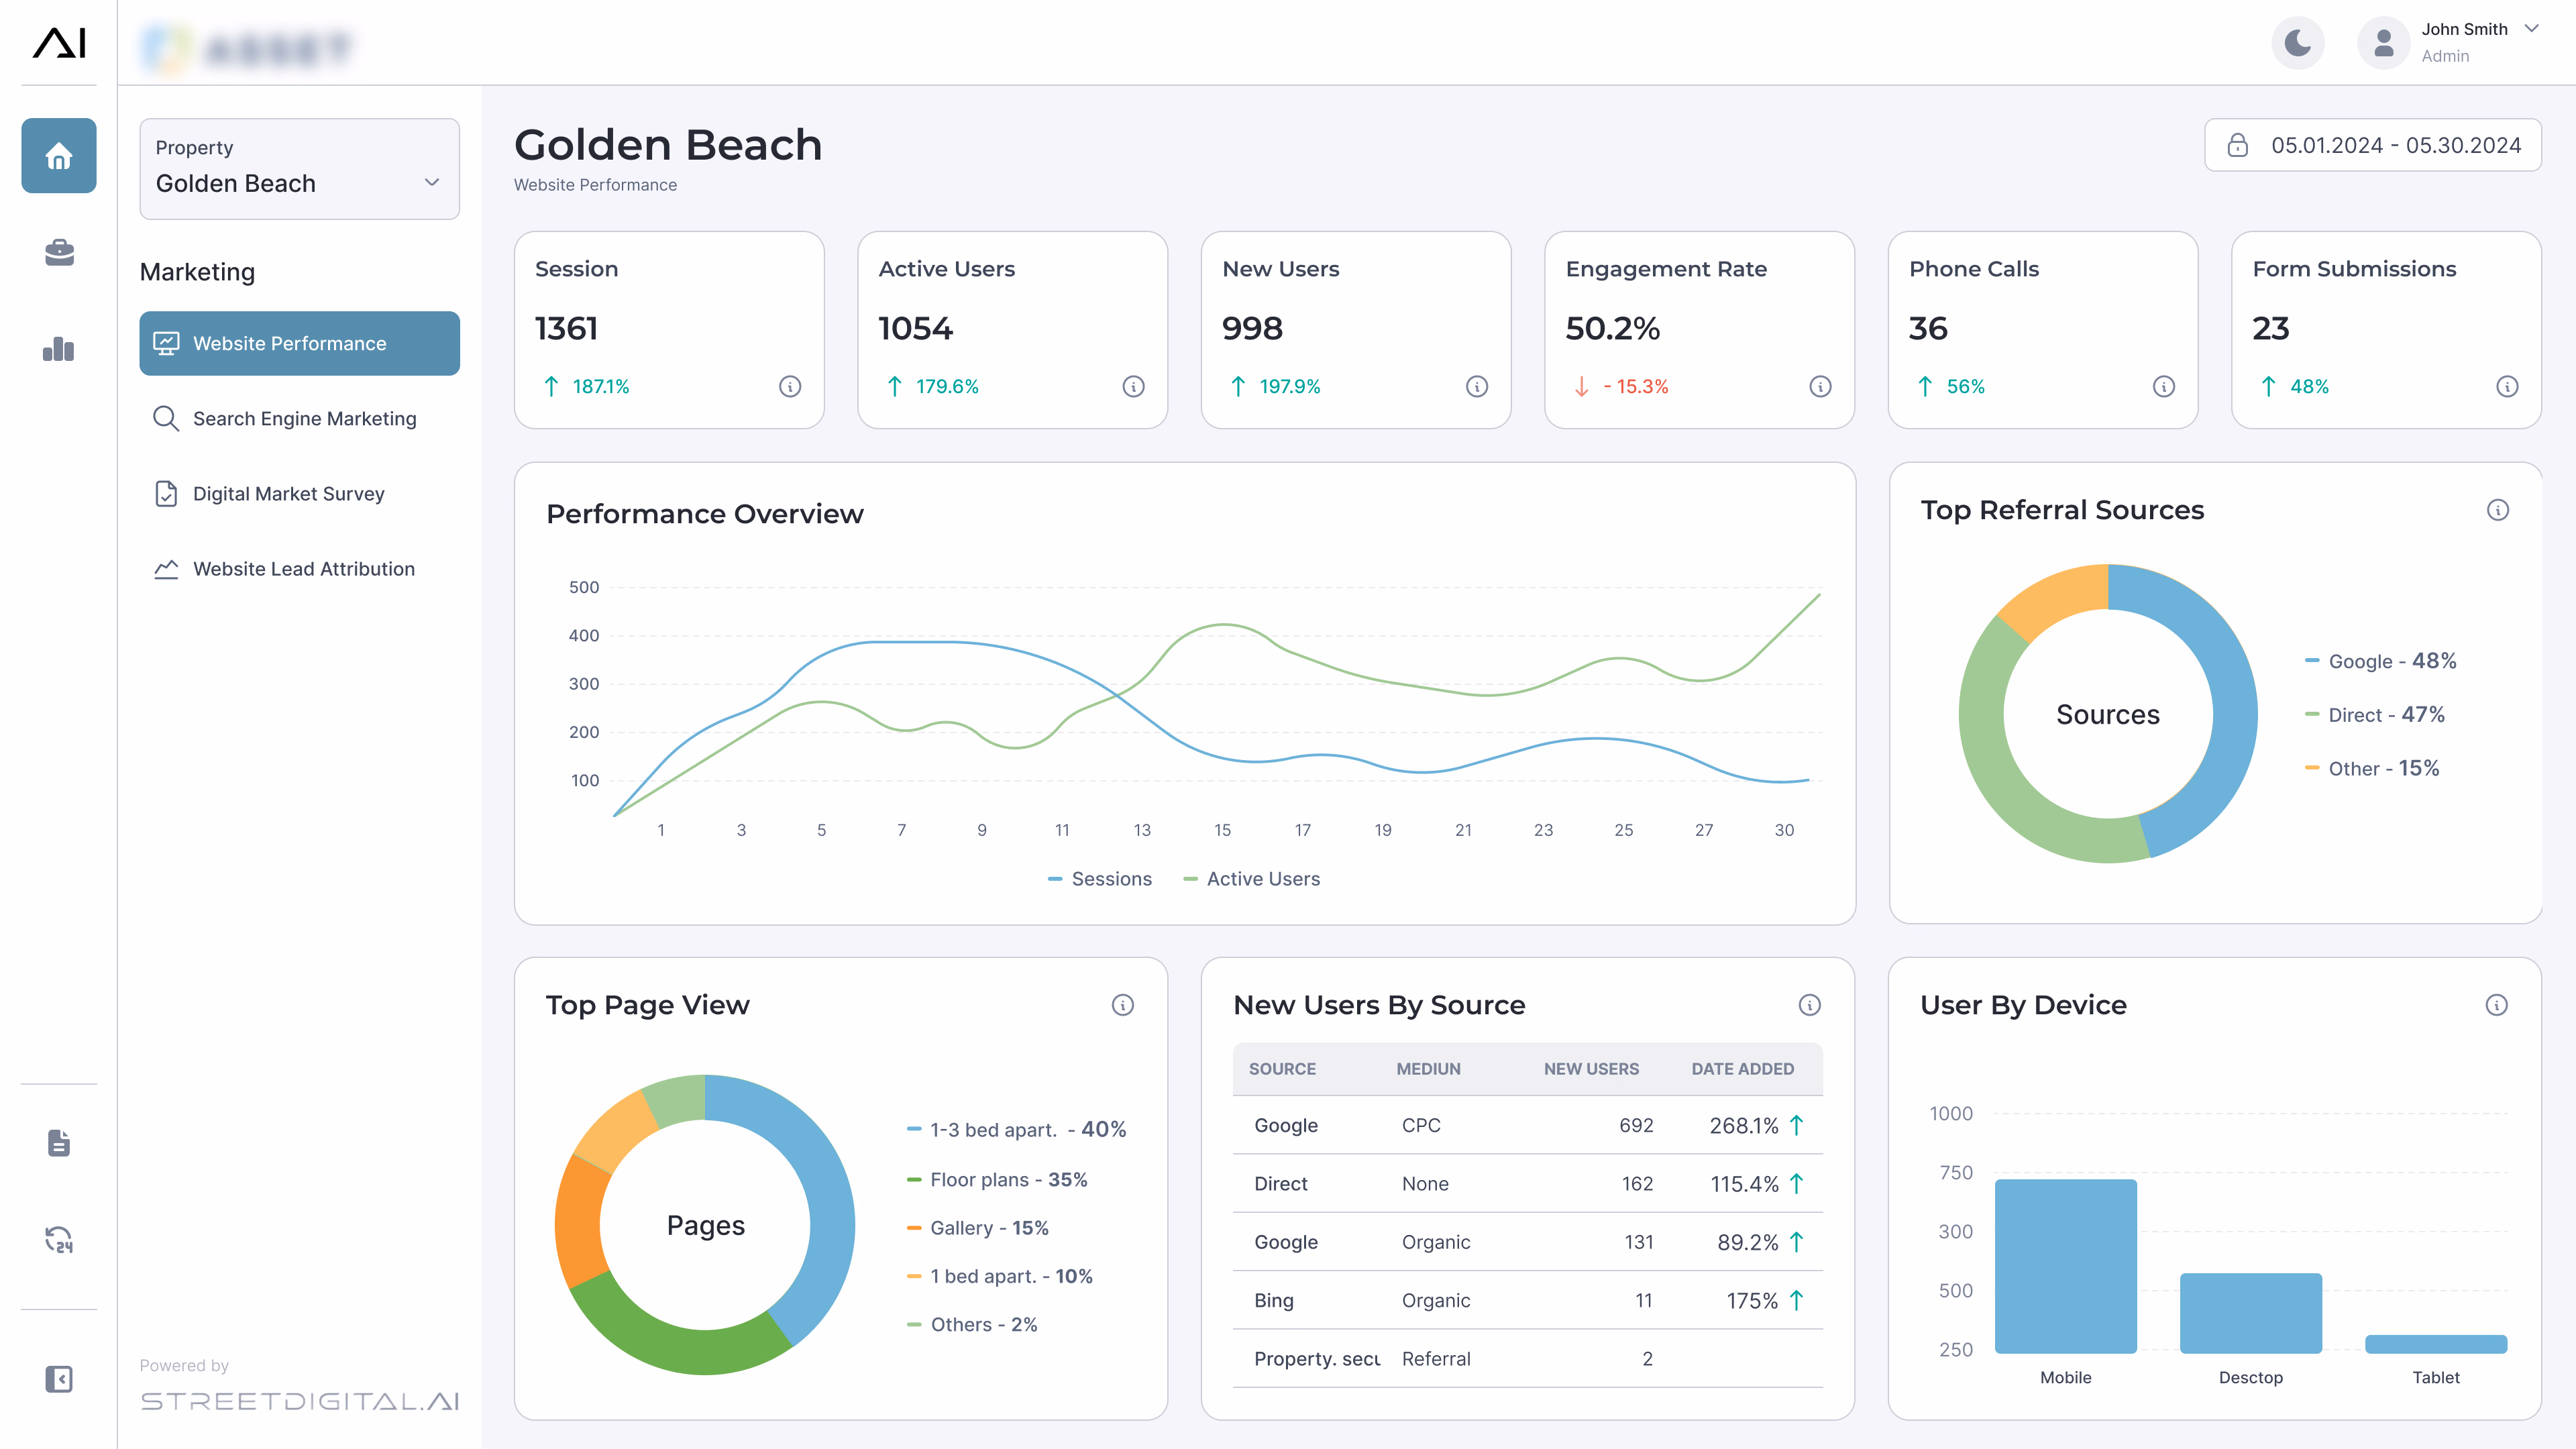Open the date range picker 05.01.2024 - 05.30.2024

pos(2373,145)
